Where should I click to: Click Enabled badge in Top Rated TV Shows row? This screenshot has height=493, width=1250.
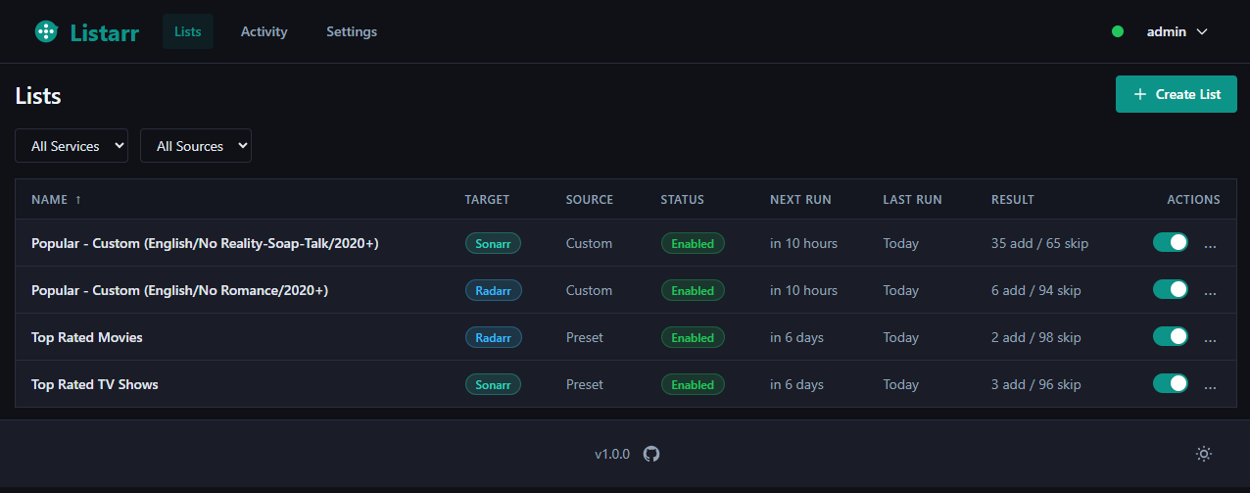[693, 384]
